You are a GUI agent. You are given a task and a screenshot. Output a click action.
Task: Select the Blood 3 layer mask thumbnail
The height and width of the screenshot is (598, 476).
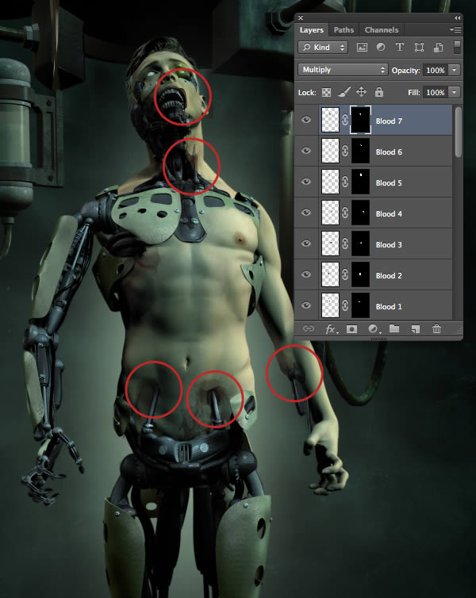(360, 243)
